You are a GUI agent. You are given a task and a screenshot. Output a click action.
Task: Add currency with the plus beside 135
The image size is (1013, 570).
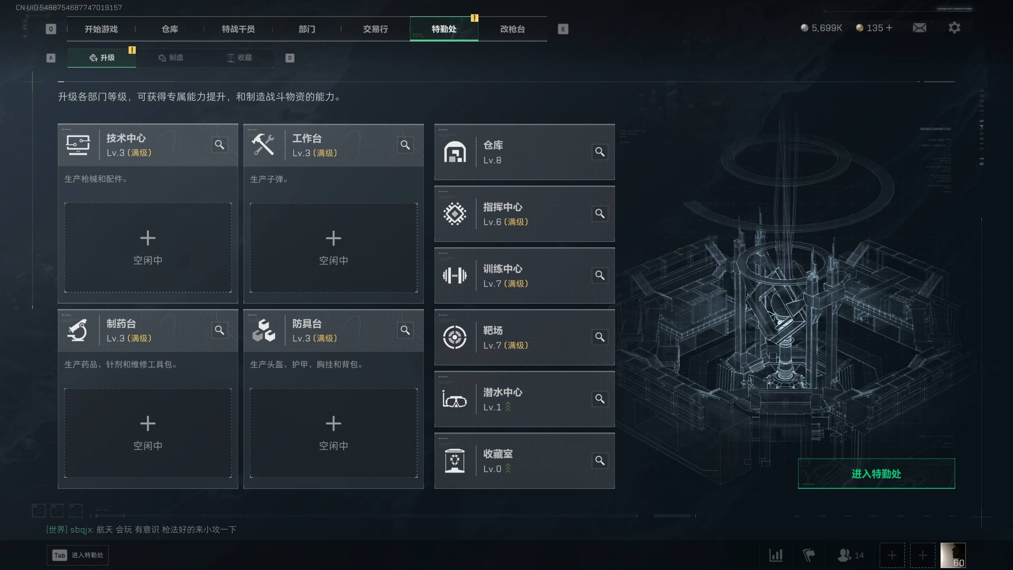click(889, 28)
